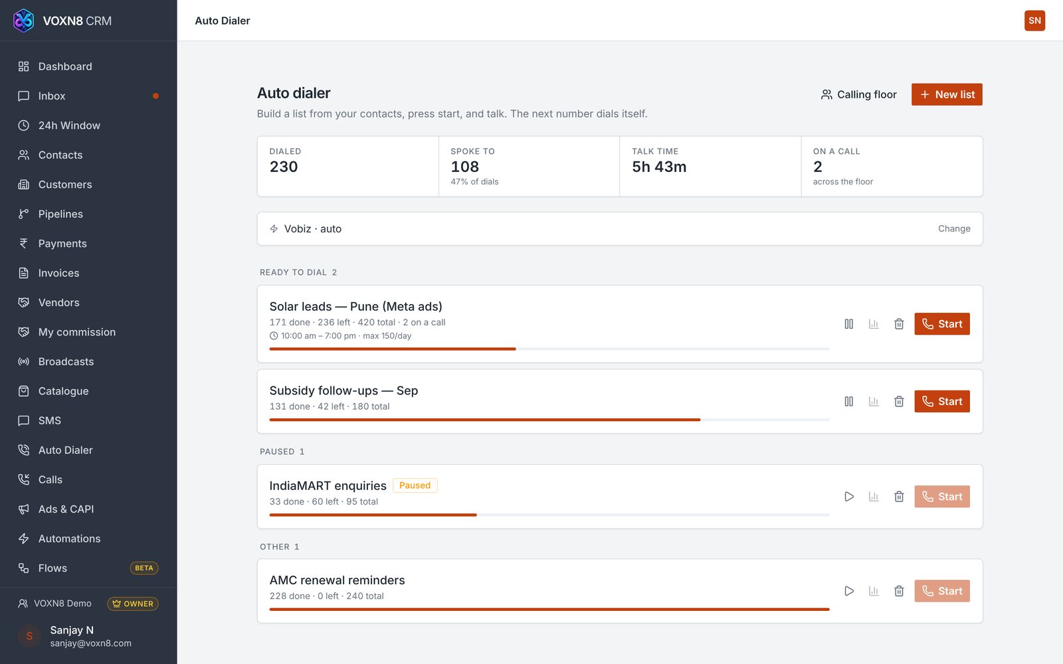
Task: Click Start on IndiaMART enquiries
Action: click(x=941, y=497)
